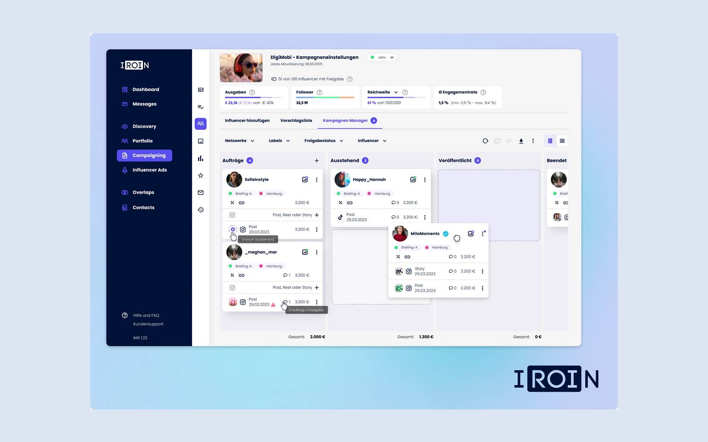
Task: Click the DigiMobi campaign thumbnail image
Action: tap(241, 68)
